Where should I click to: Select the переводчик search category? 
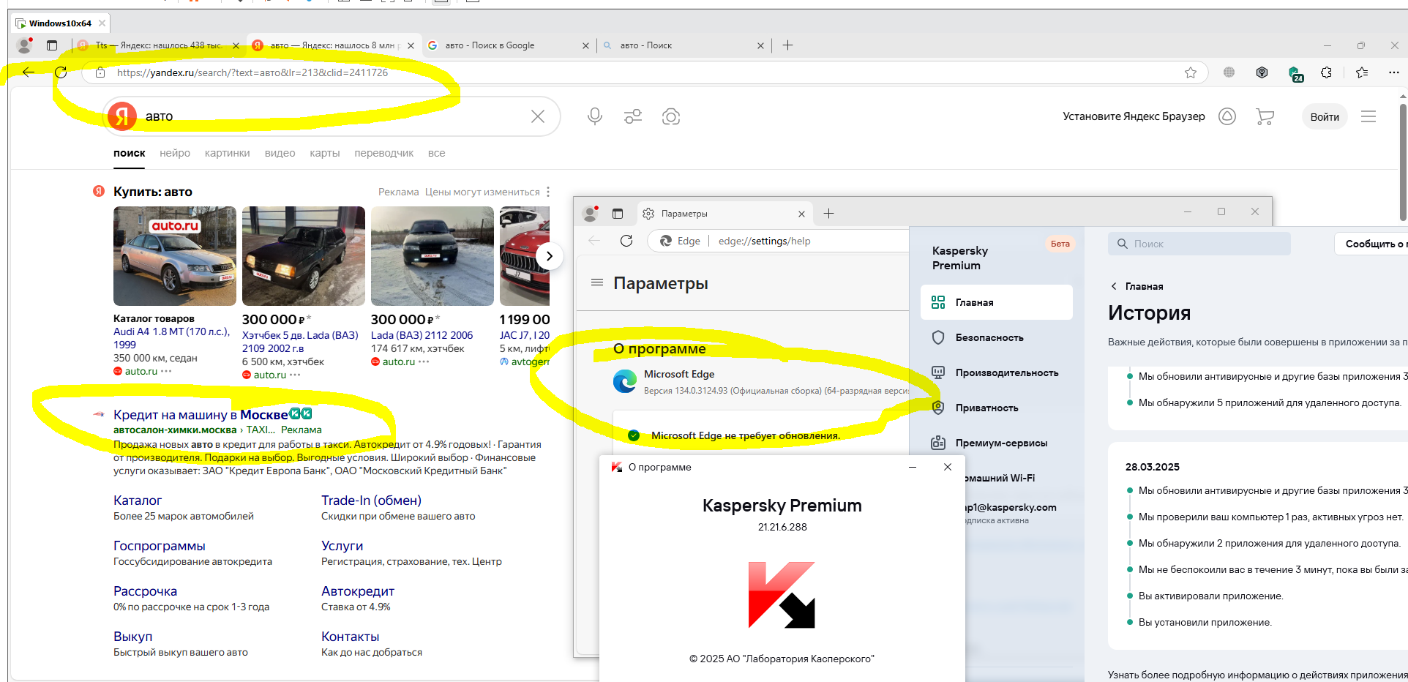pos(384,153)
